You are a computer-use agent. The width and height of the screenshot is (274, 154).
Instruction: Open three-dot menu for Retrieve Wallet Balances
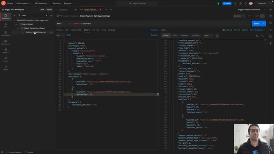click(x=51, y=32)
